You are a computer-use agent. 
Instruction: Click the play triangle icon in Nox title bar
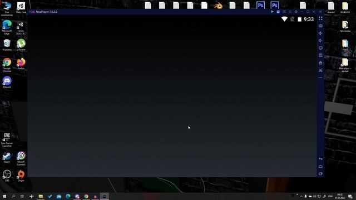tap(272, 12)
